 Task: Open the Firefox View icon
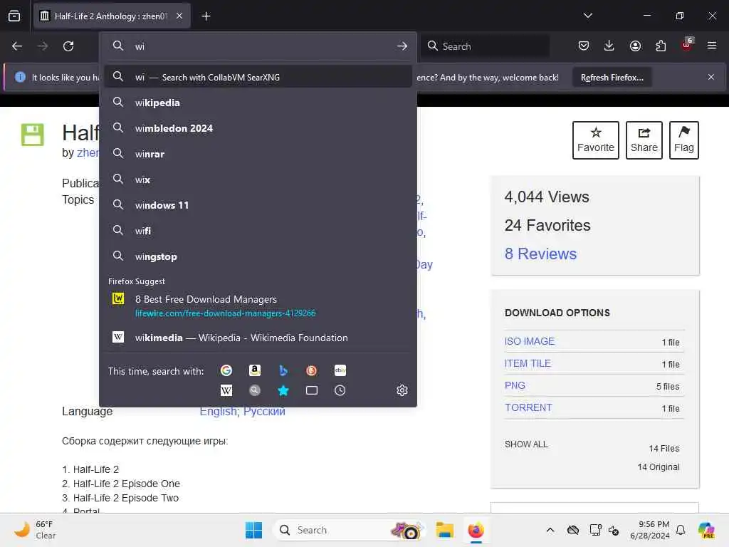(x=14, y=16)
